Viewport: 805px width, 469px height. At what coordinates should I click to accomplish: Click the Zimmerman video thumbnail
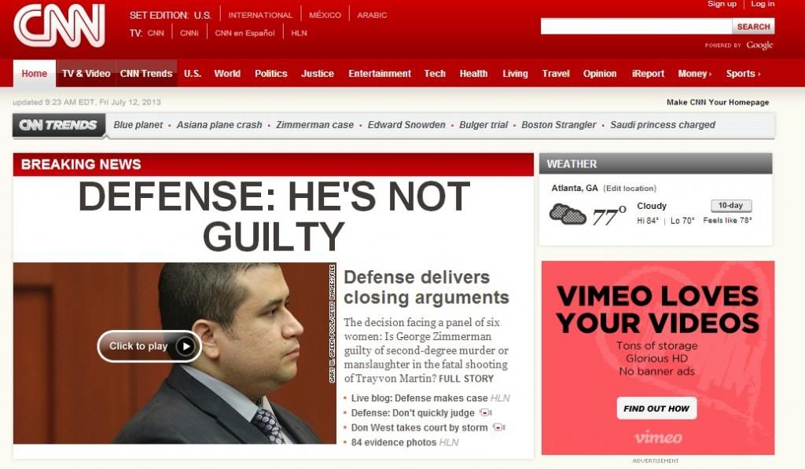[175, 353]
